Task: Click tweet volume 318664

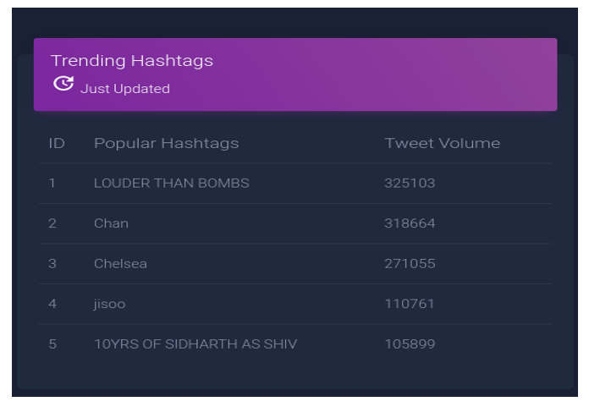Action: [410, 223]
